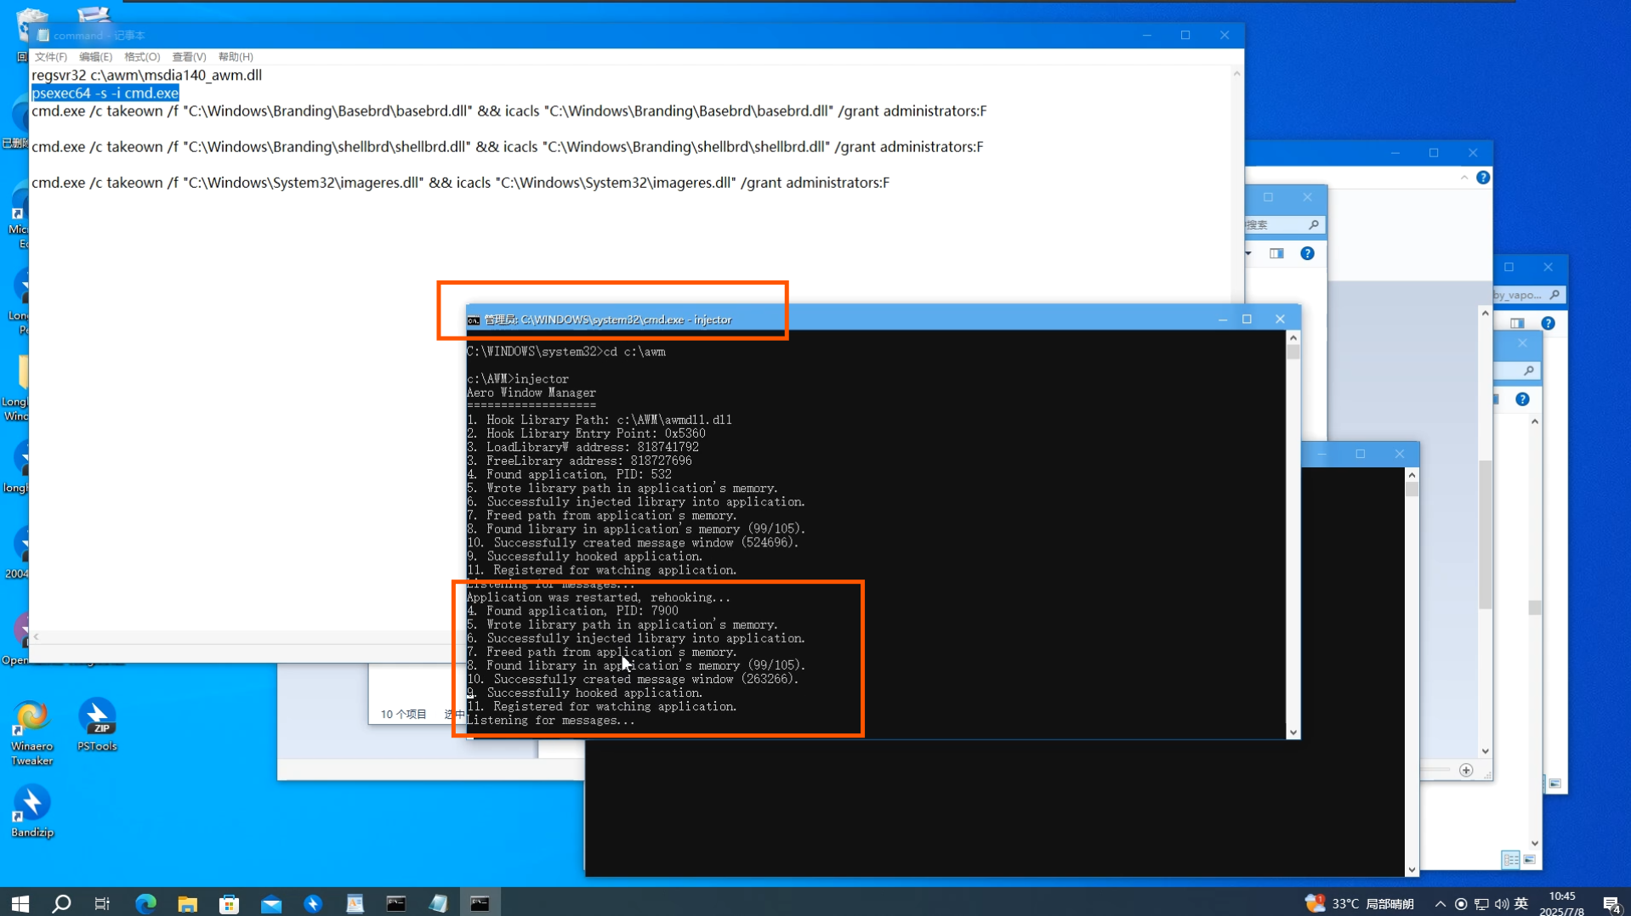Switch to the Notepad taskbar icon
Screen dimensions: 1631x916
tap(438, 903)
